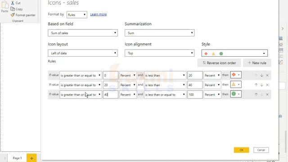This screenshot has width=288, height=162.
Task: Delete the third rule (40 to 100)
Action: [x=267, y=94]
